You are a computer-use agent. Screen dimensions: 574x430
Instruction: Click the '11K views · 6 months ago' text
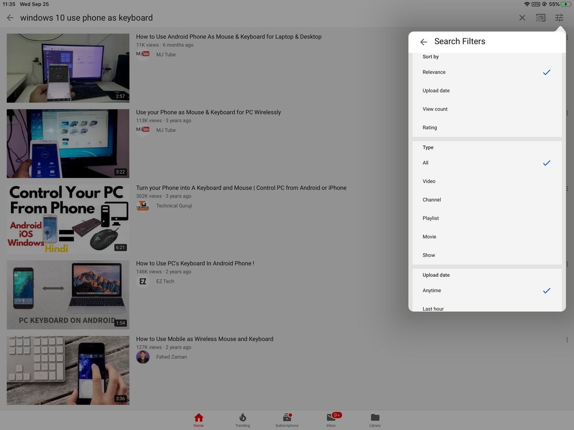coord(165,45)
